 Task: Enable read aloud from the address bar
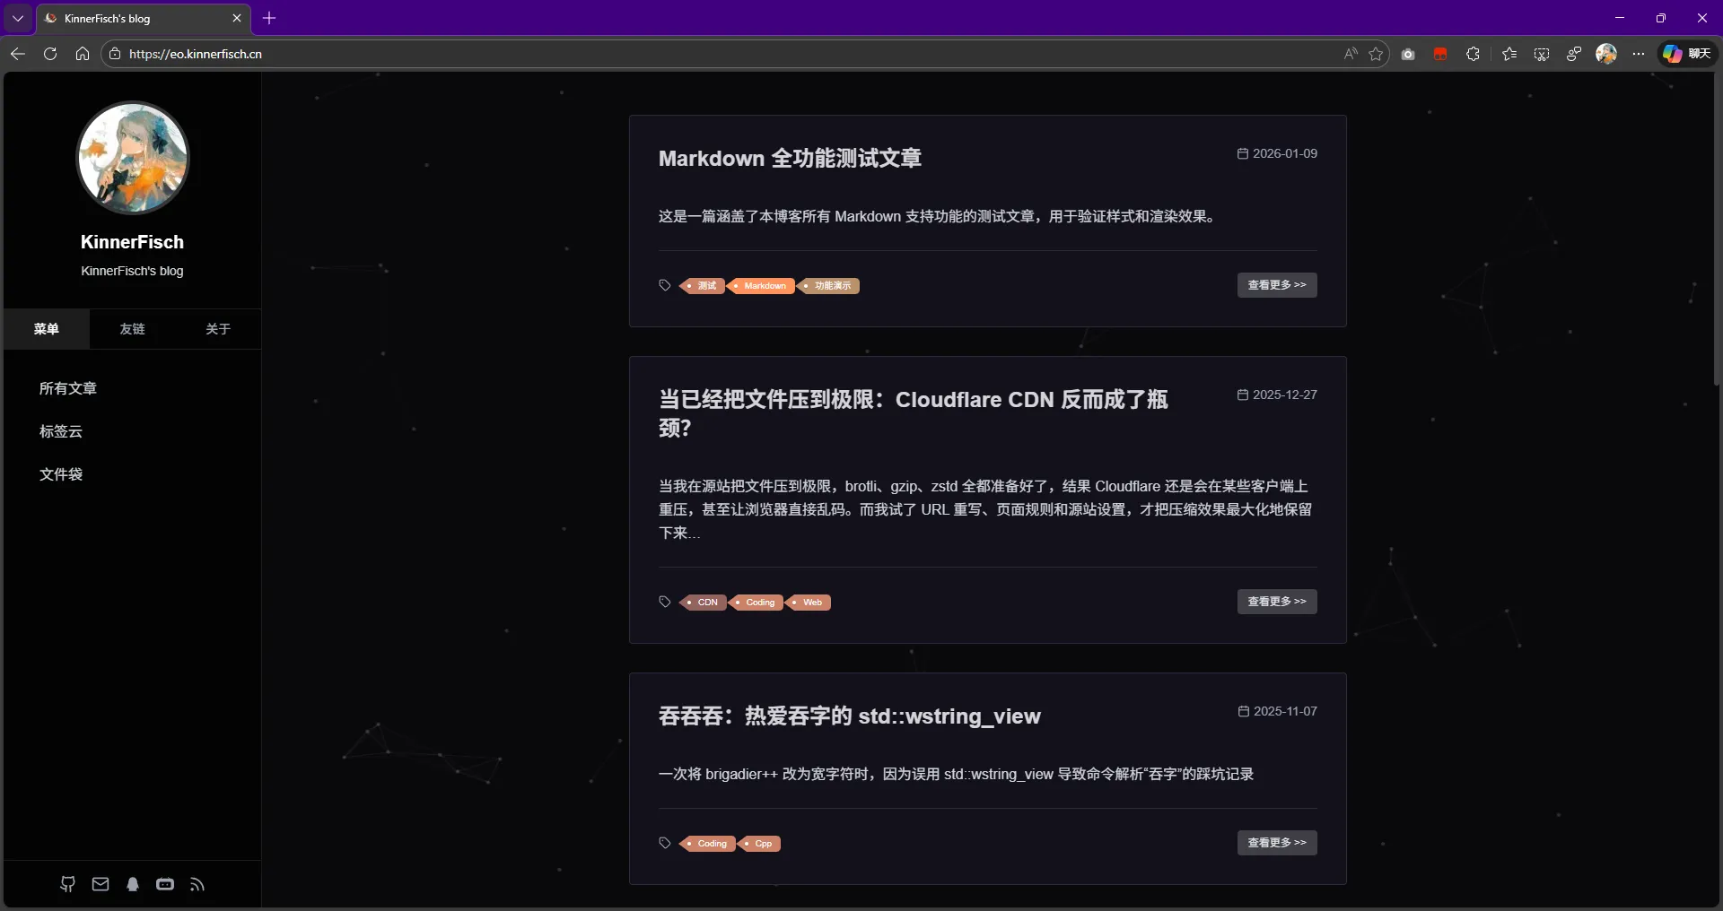1351,54
